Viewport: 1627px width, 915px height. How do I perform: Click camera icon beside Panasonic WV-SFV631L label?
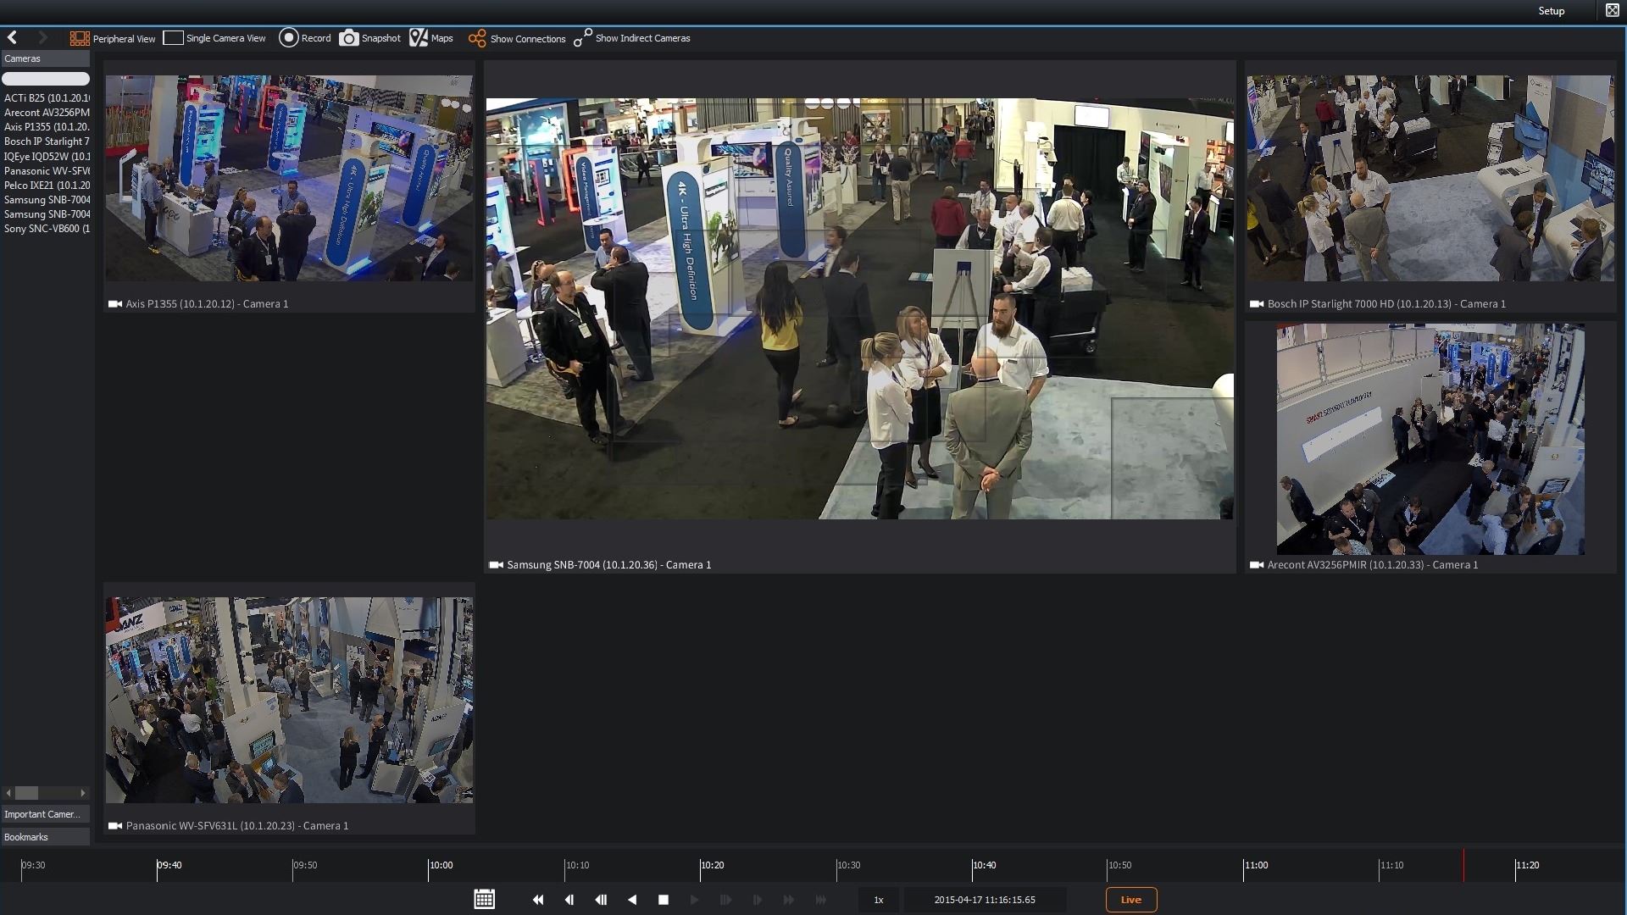coord(115,826)
